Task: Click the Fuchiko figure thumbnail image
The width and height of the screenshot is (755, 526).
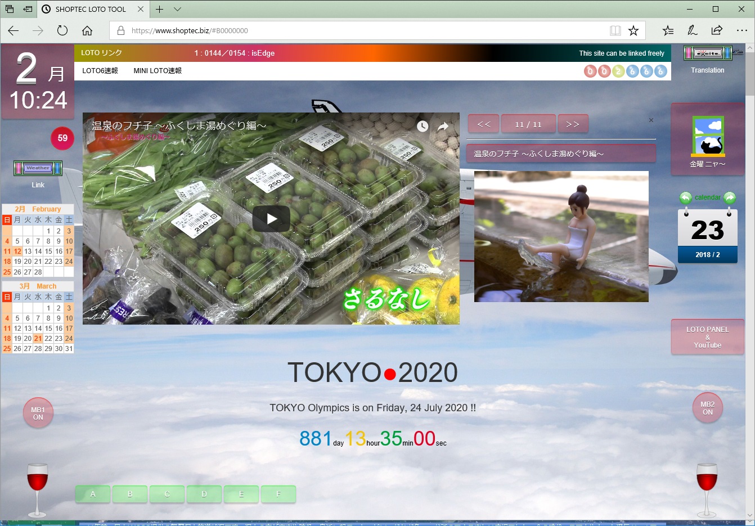Action: coord(561,236)
